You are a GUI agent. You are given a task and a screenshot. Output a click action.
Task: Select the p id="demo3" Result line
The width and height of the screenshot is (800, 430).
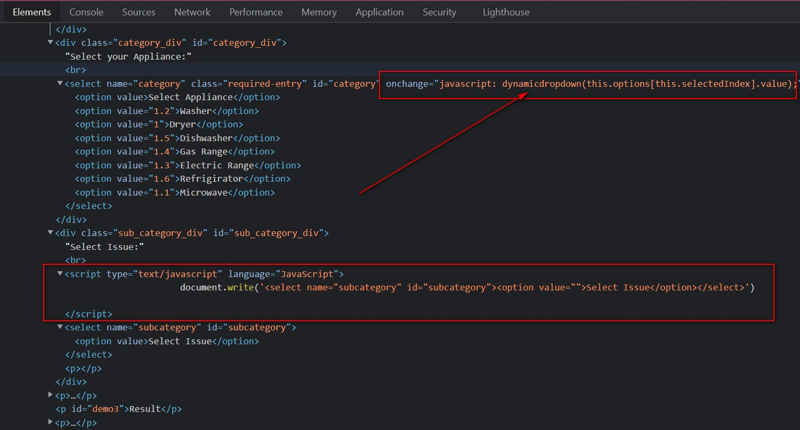click(119, 409)
